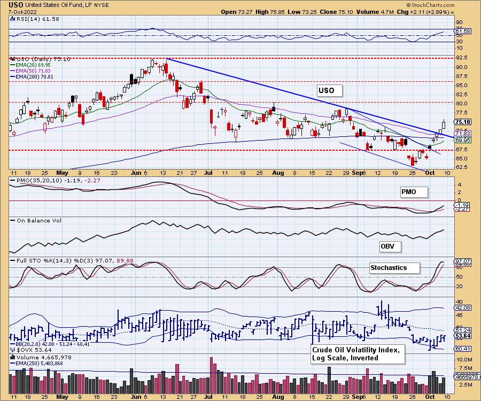Click the Volume 4.7M header value
This screenshot has width=481, height=401.
[x=375, y=12]
